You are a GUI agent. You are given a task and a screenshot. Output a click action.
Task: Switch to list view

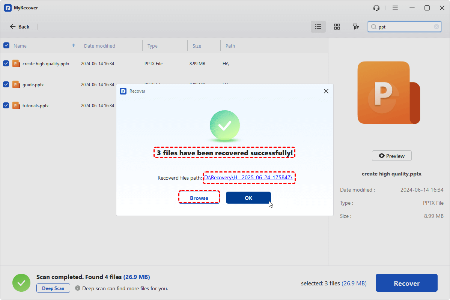(x=318, y=27)
